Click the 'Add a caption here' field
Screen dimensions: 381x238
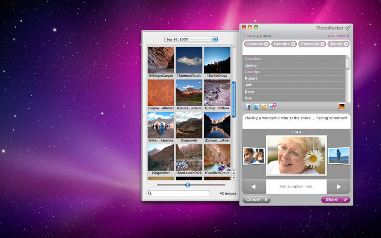click(296, 187)
